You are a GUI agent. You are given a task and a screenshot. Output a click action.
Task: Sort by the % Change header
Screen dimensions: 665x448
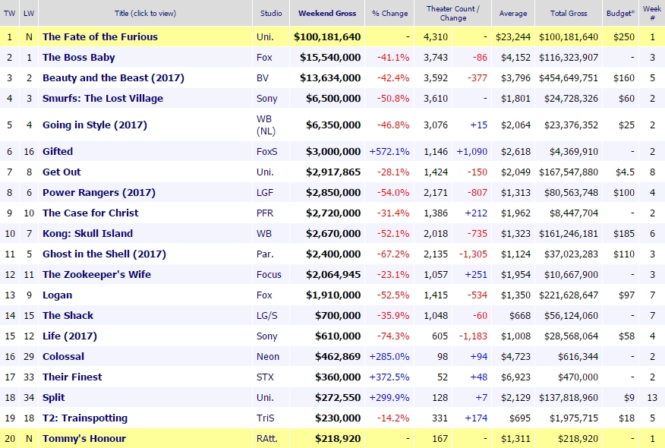click(389, 13)
